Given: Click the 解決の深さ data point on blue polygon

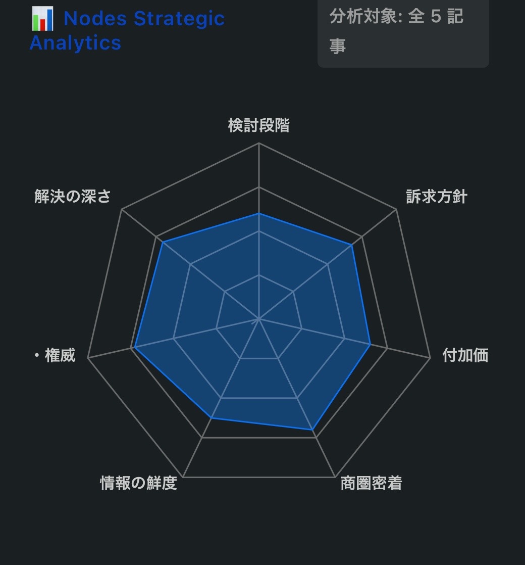Looking at the screenshot, I should (x=163, y=243).
